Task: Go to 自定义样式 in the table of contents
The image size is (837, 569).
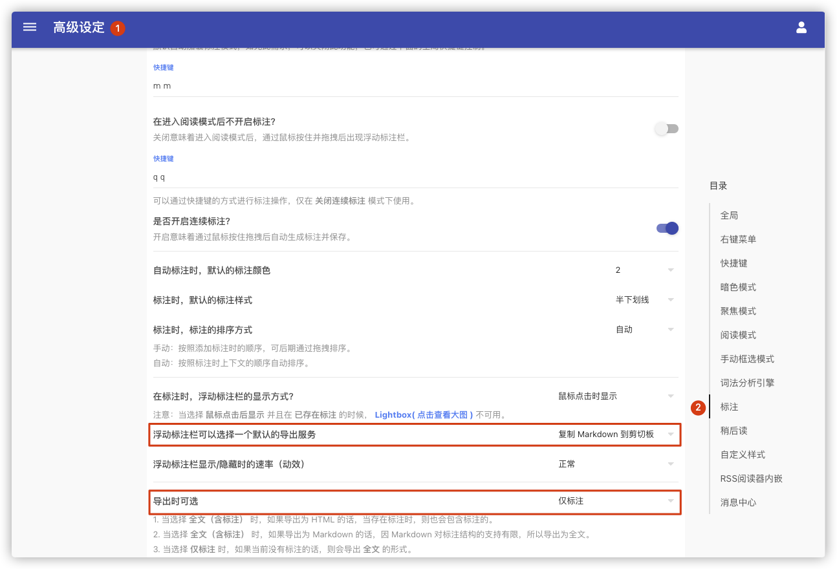Action: pyautogui.click(x=743, y=455)
